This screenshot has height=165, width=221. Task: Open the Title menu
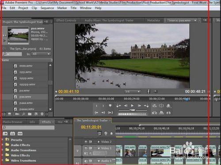tap(73, 8)
